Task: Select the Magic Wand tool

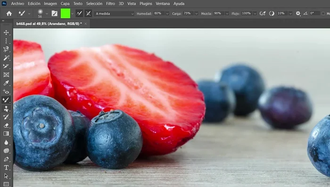Action: tap(6, 57)
